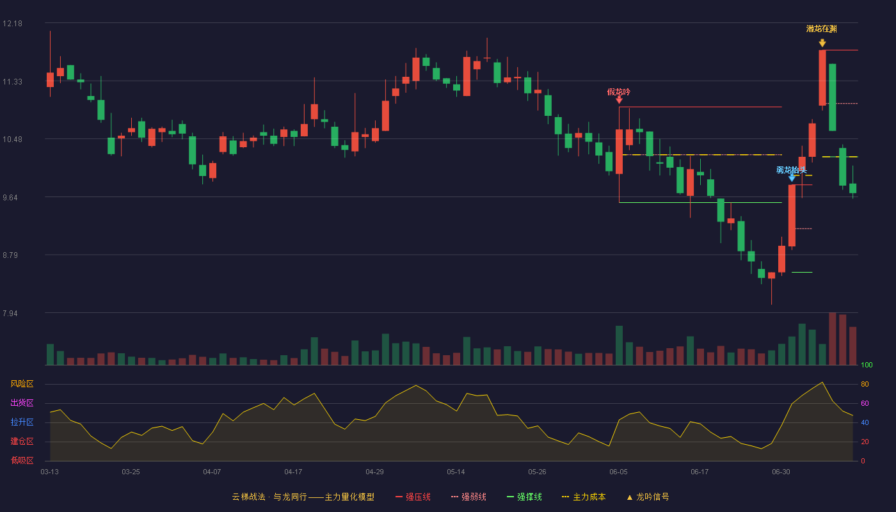Click the 06-05 date label
The image size is (896, 512).
(618, 472)
